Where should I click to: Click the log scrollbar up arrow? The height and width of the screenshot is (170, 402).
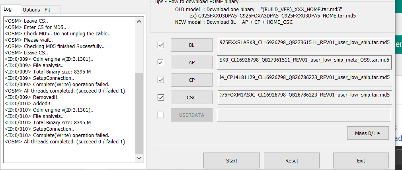[139, 21]
